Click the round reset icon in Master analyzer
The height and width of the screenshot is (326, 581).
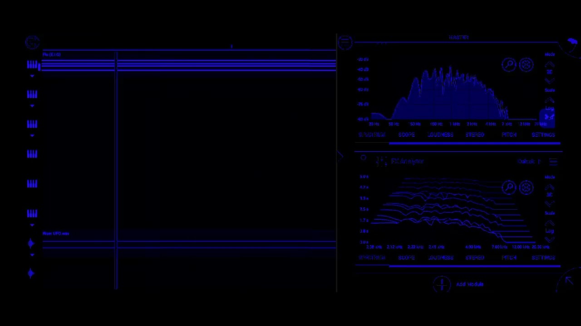[x=526, y=65]
